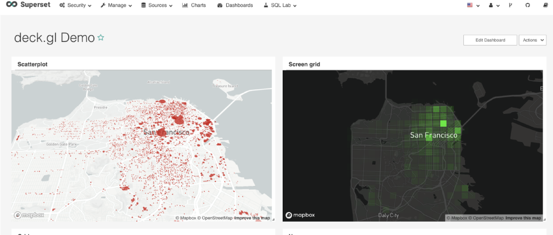Click the Screen grid chart title
553x235 pixels.
point(304,64)
